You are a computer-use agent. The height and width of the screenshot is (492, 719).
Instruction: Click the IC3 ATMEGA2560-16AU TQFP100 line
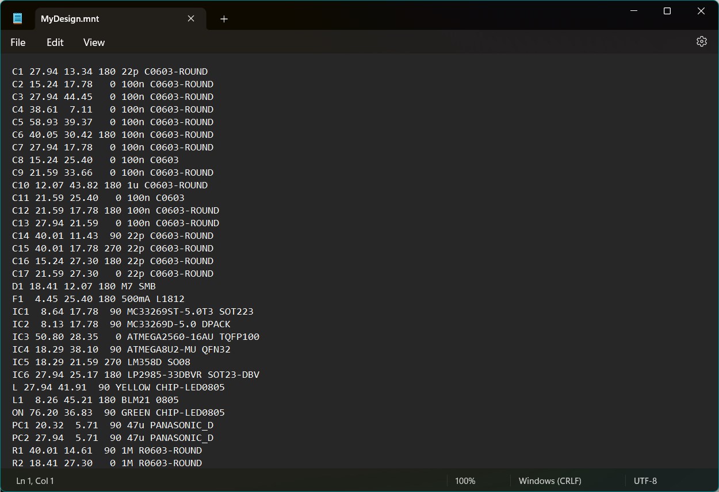pyautogui.click(x=136, y=337)
